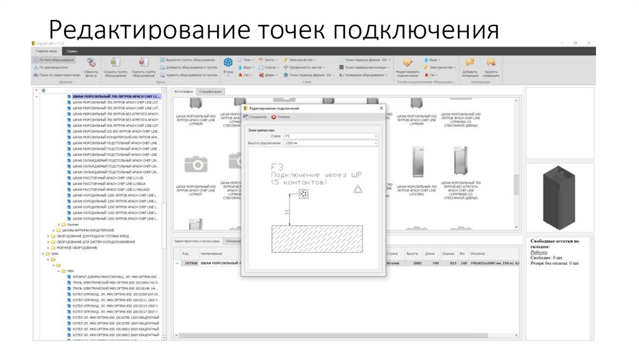Open the Стекло layer dropdown
Screen dimensions: 639x358
point(269,67)
